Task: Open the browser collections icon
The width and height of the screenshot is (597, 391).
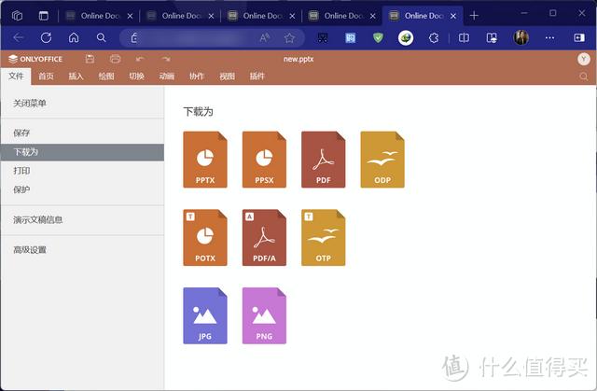Action: [x=492, y=37]
